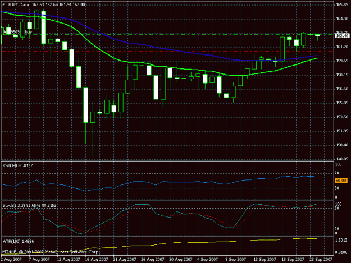Click the 0.9186 ATR scale value
Screen dimensions: 351x263
[341, 252]
